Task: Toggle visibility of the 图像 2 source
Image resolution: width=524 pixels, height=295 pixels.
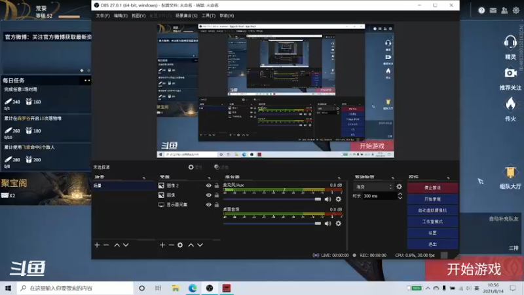Action: click(208, 186)
